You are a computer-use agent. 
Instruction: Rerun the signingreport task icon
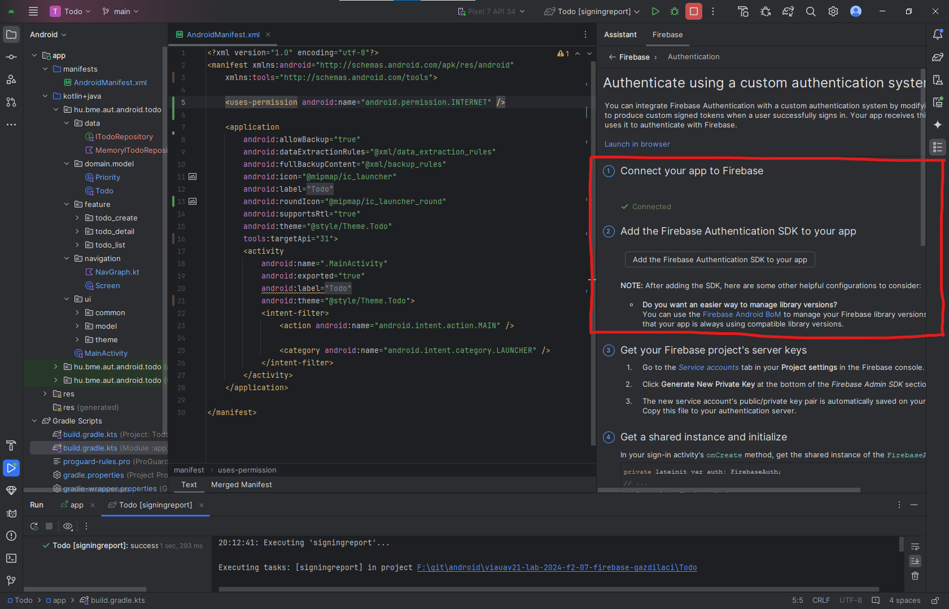coord(34,526)
